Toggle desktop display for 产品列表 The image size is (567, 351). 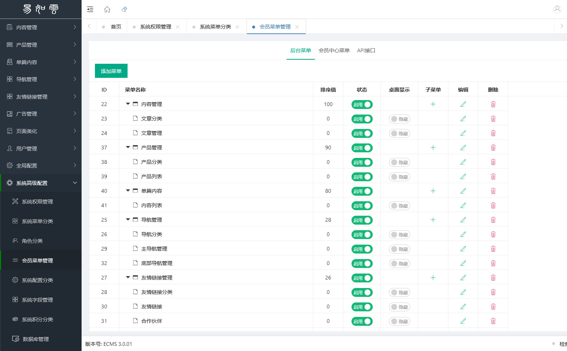click(399, 177)
